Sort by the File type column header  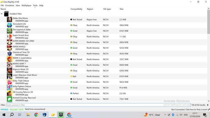[111, 9]
